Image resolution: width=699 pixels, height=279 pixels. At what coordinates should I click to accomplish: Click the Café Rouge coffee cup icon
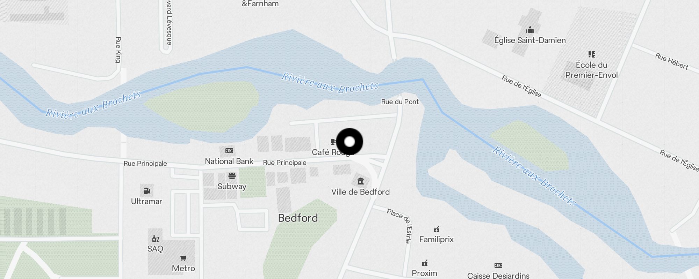(x=333, y=142)
